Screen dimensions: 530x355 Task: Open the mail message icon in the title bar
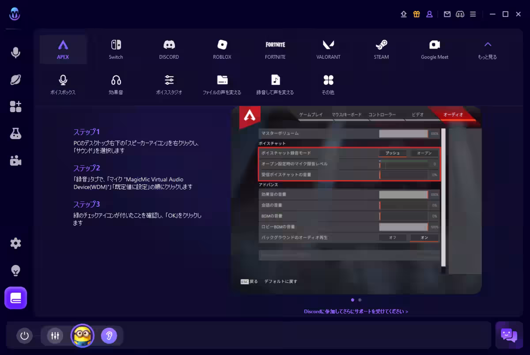tap(447, 14)
